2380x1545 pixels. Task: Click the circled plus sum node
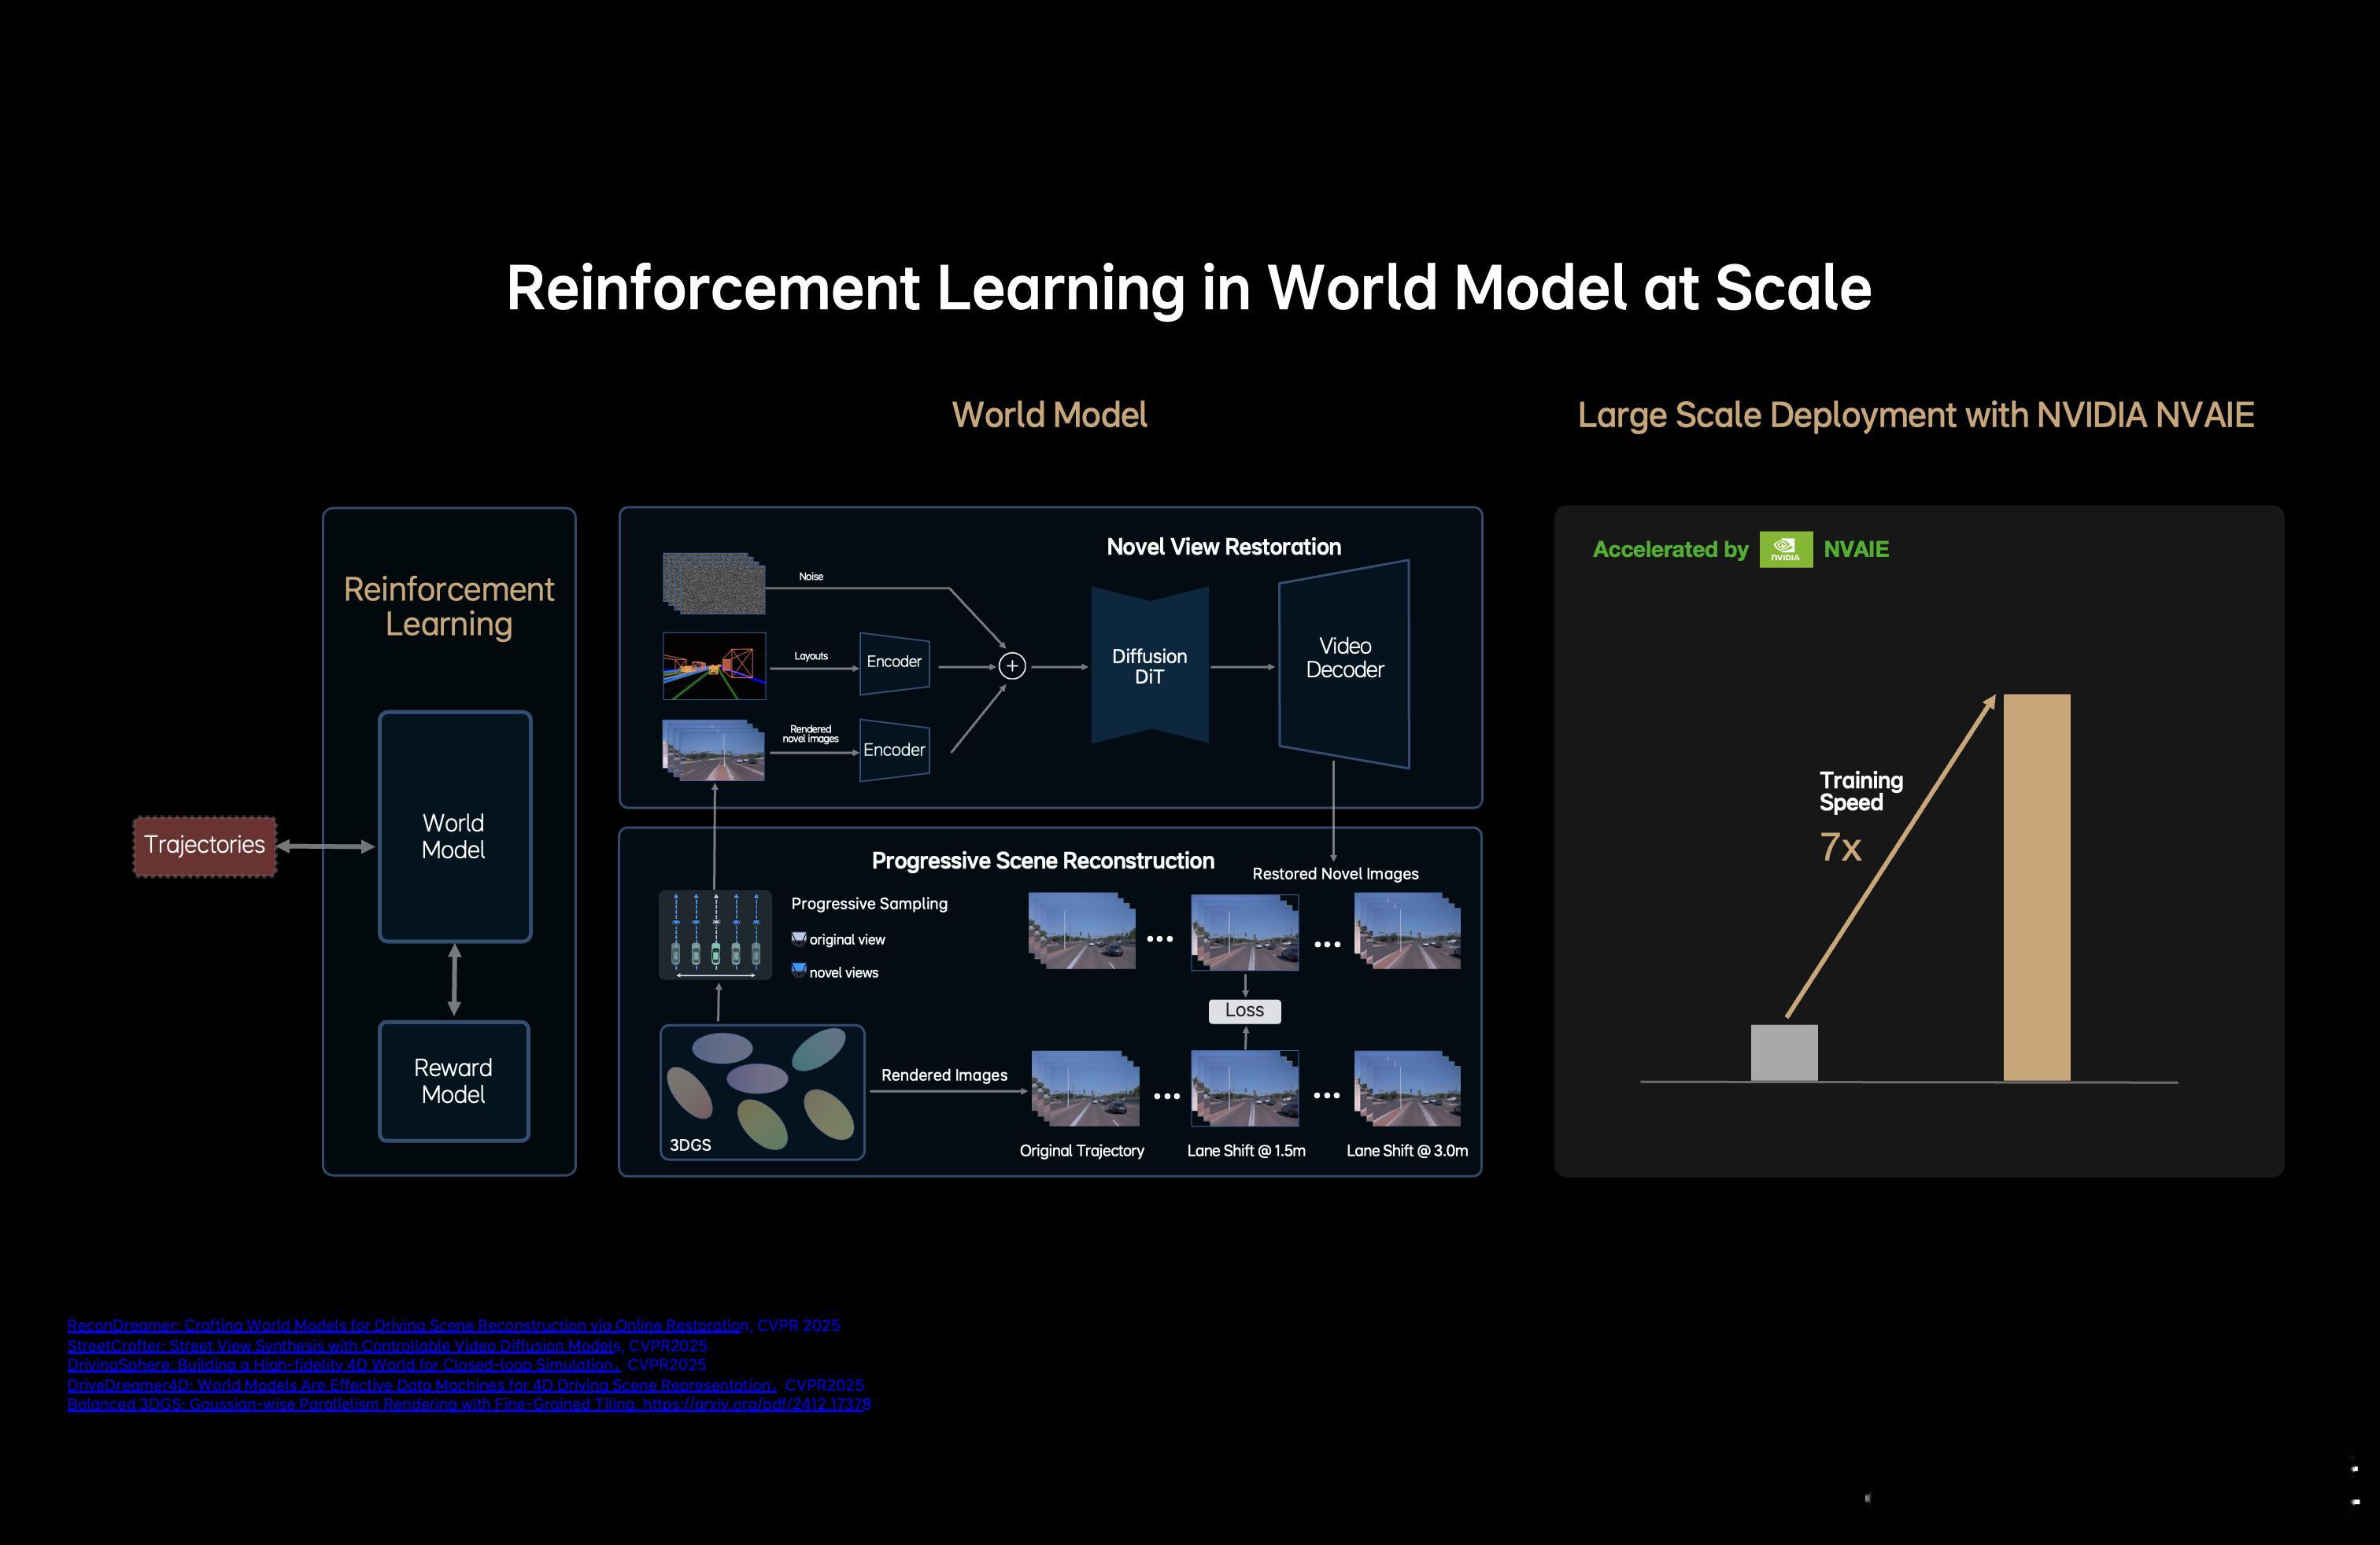1012,666
